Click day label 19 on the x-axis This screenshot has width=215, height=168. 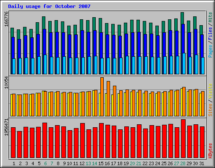[126, 163]
